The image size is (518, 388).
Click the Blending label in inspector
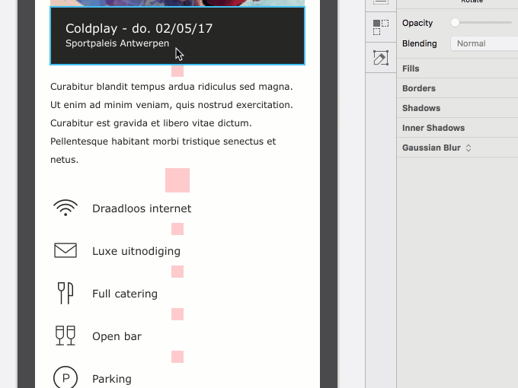(x=419, y=43)
